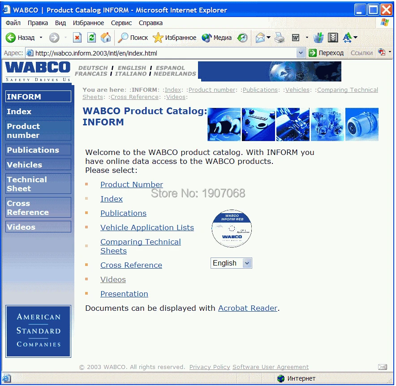Click the Edit with Word icon
Image resolution: width=396 pixels, height=386 pixels.
tap(296, 38)
